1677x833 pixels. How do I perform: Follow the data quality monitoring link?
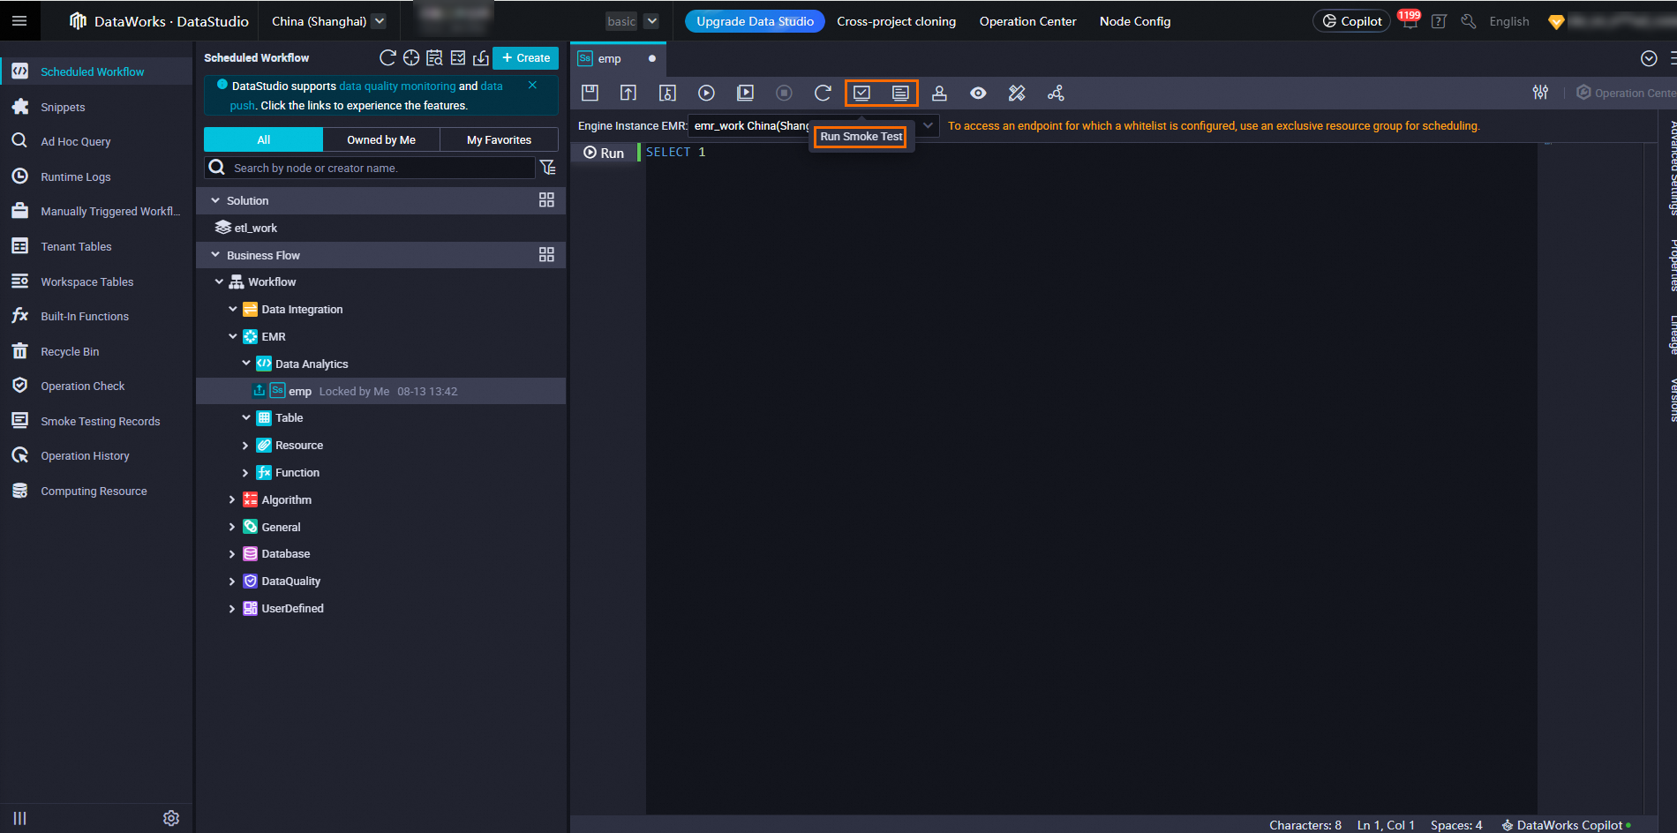pos(397,86)
